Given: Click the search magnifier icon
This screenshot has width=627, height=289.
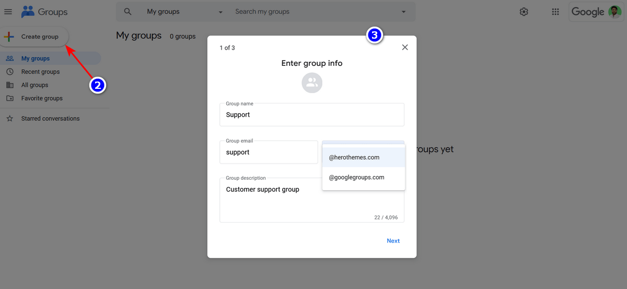Looking at the screenshot, I should (x=127, y=11).
